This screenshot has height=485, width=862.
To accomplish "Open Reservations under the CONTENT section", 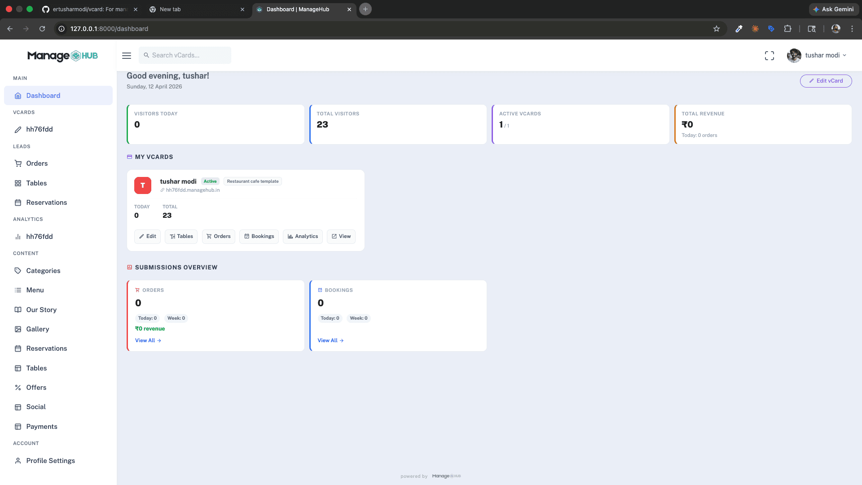I will 58,348.
